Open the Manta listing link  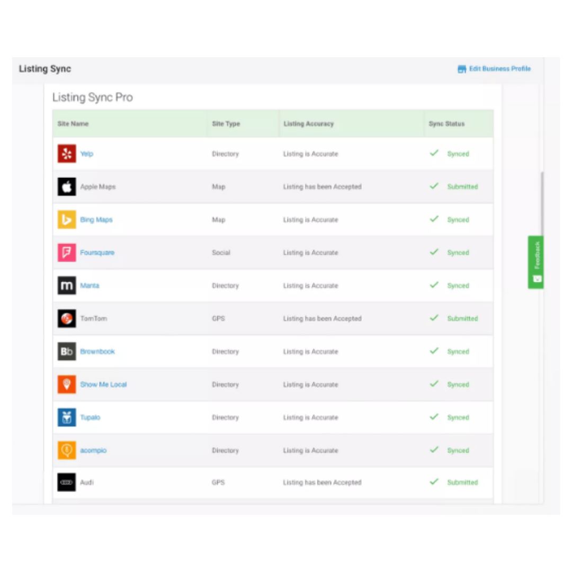tap(90, 285)
